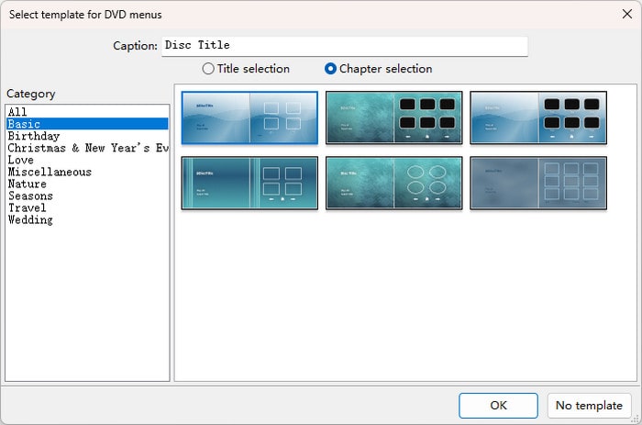
Task: Show All template categories
Action: point(17,112)
